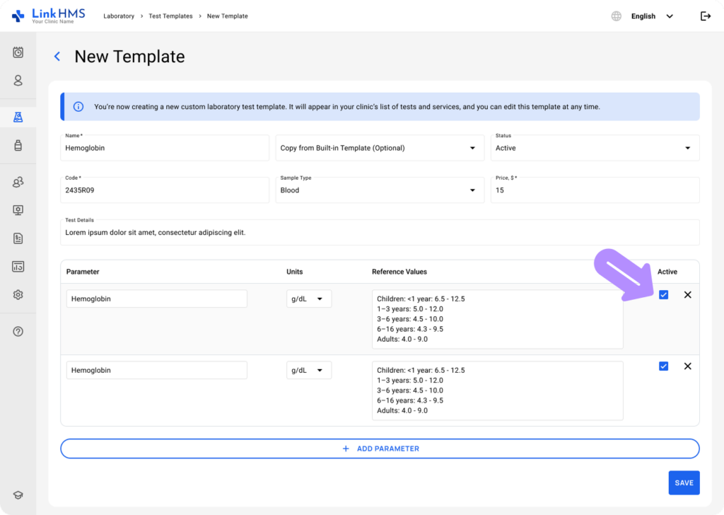Uncheck Active for first Hemoglobin parameter
Screen dimensions: 724x515
(663, 295)
